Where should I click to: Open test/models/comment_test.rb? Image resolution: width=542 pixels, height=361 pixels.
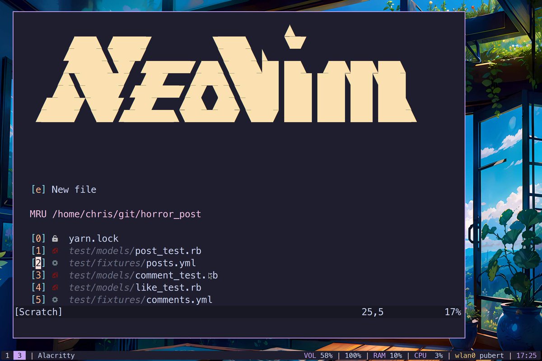143,275
